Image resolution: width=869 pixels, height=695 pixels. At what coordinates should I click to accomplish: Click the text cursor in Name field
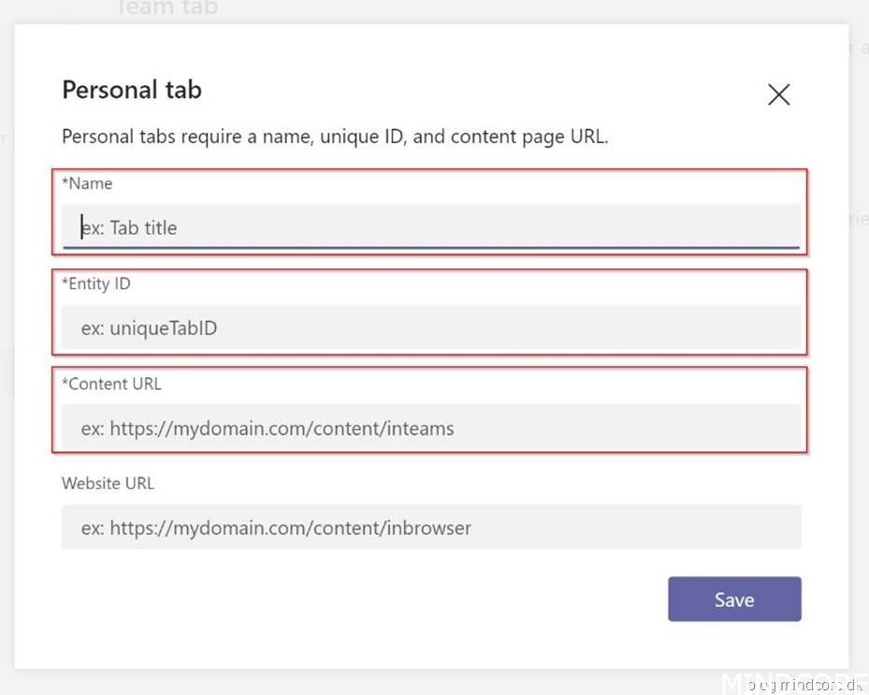(x=81, y=227)
